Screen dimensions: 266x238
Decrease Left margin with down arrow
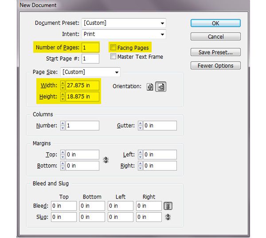point(140,157)
